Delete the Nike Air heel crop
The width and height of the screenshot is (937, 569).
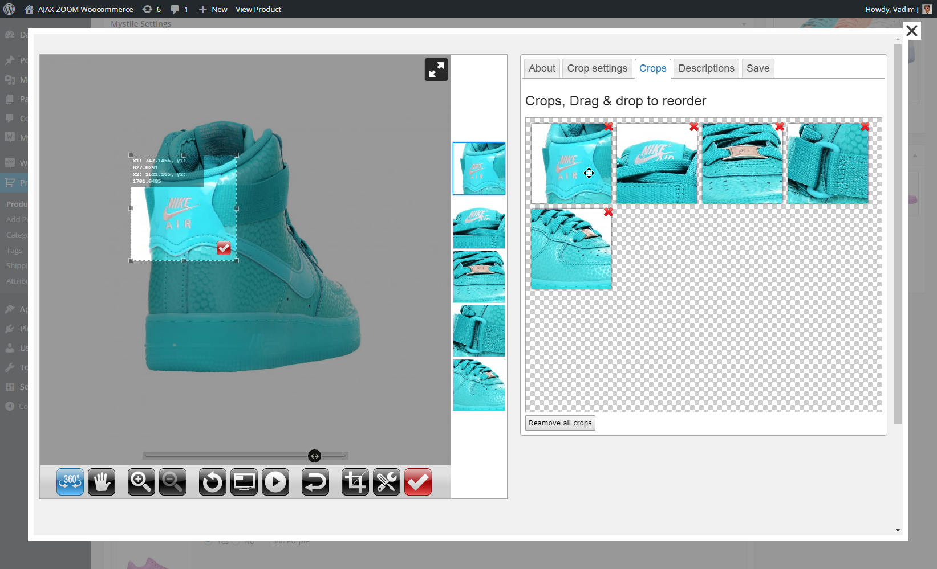pos(609,126)
